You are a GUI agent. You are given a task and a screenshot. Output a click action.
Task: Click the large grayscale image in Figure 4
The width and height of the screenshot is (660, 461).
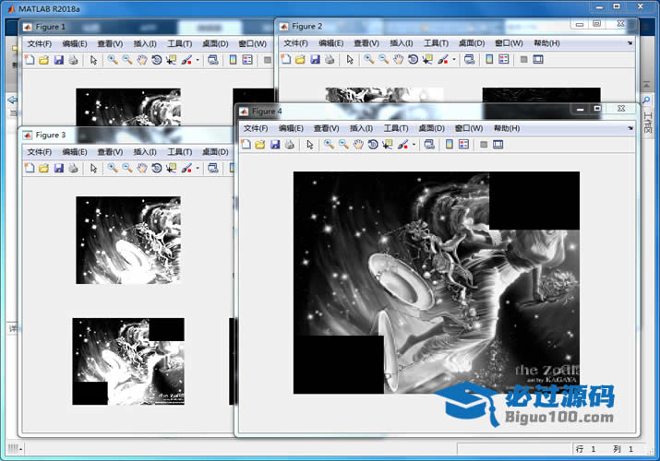tap(437, 282)
